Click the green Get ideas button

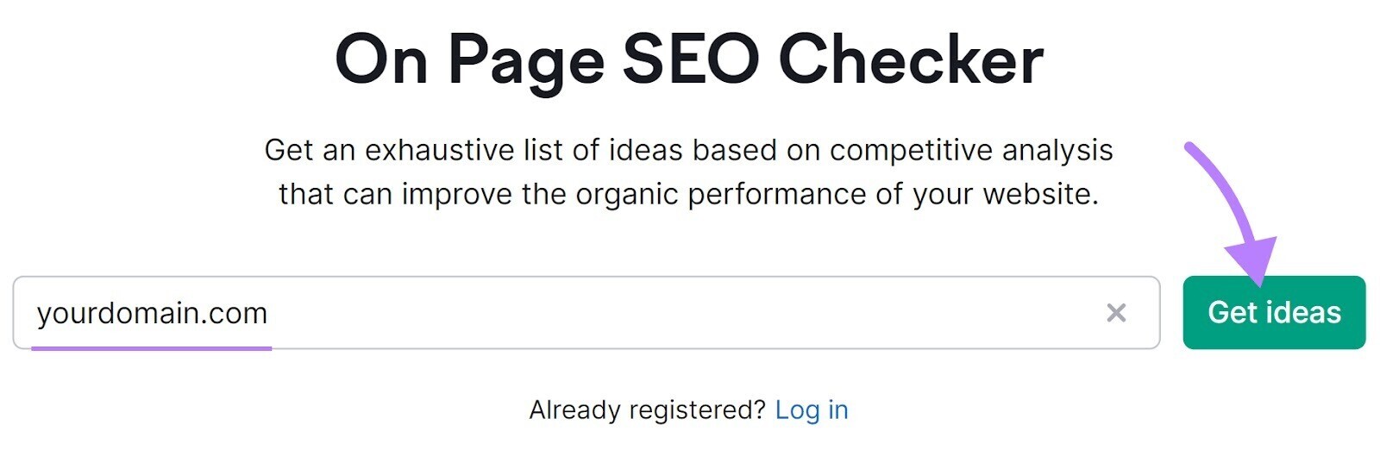point(1273,313)
